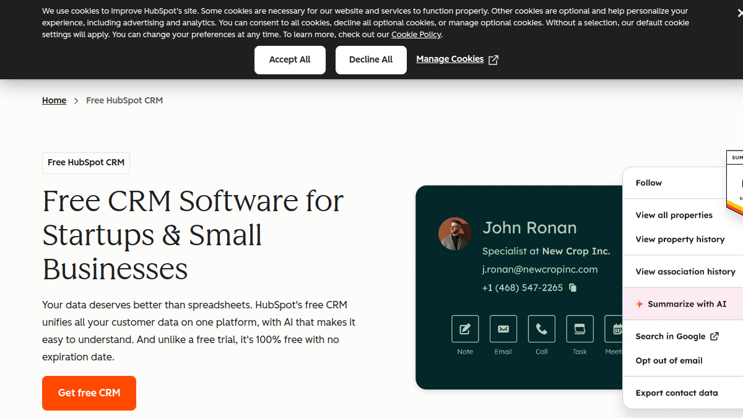Go to Home breadcrumb link
The height and width of the screenshot is (418, 743).
[x=54, y=100]
